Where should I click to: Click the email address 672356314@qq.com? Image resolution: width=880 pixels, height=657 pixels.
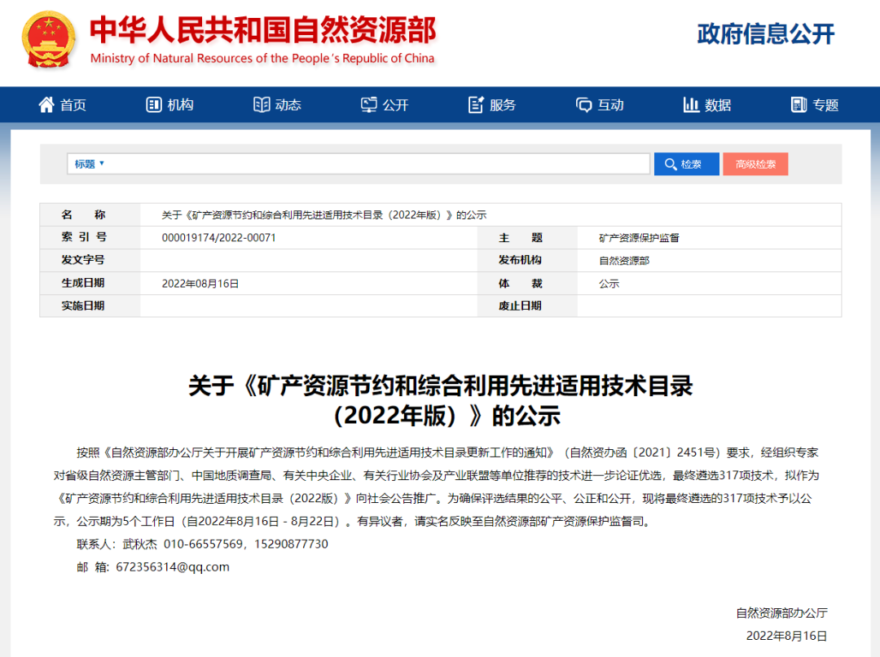pyautogui.click(x=173, y=567)
